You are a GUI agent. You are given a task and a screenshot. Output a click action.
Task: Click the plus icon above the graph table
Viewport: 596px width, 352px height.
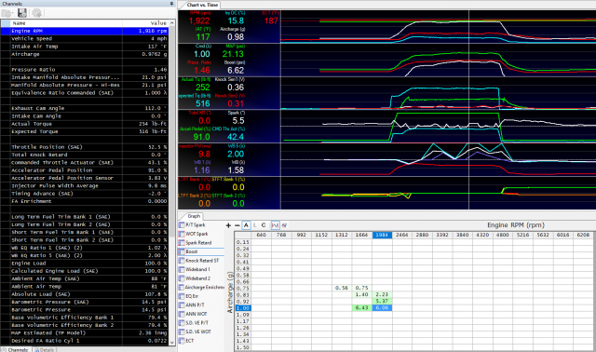coord(228,225)
